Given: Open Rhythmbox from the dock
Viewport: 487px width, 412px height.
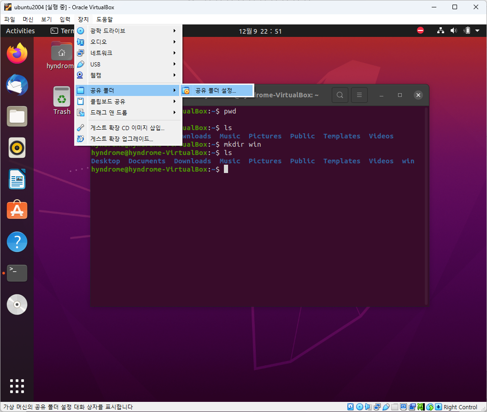Looking at the screenshot, I should click(x=17, y=148).
